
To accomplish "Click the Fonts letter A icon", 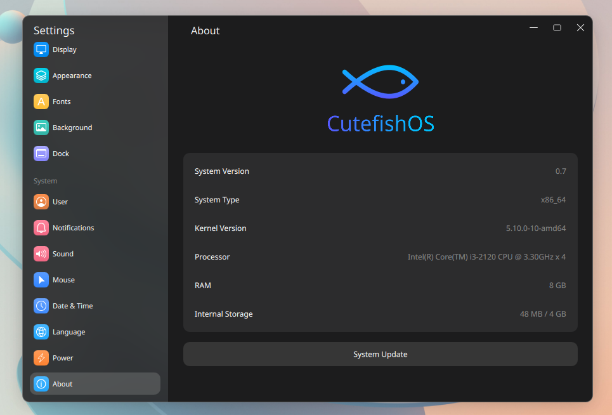I will [x=41, y=102].
